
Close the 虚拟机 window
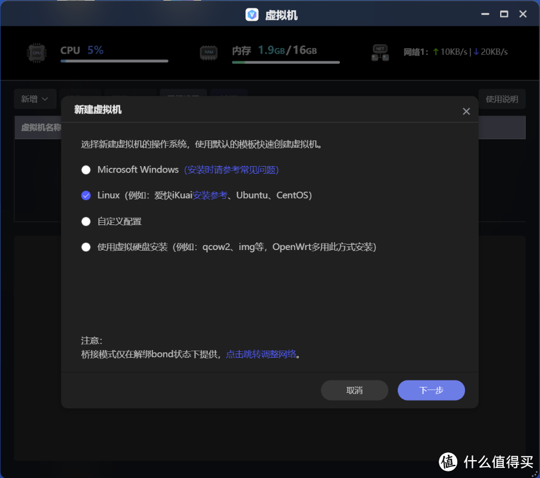coord(523,14)
